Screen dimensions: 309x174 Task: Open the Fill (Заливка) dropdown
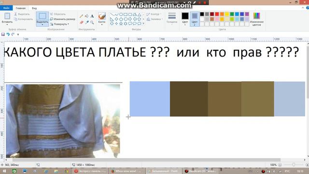(x=154, y=19)
